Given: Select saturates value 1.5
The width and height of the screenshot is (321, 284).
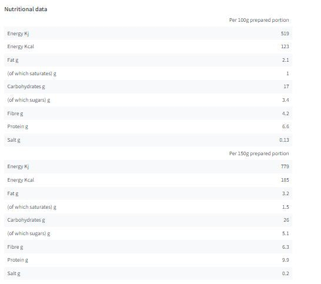Looking at the screenshot, I should coord(285,207).
